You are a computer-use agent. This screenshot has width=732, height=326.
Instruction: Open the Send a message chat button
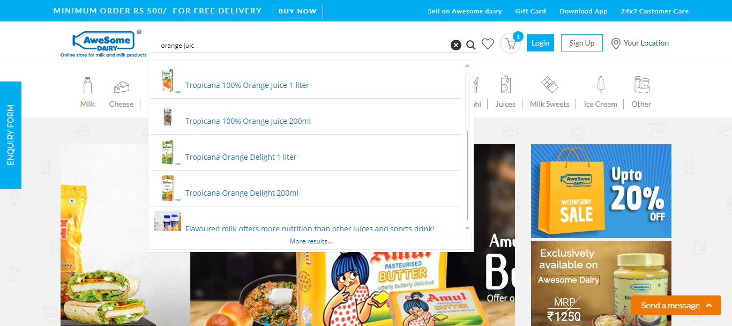676,306
